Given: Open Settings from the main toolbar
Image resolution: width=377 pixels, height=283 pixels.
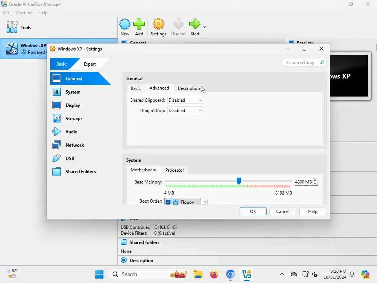Looking at the screenshot, I should tap(158, 27).
